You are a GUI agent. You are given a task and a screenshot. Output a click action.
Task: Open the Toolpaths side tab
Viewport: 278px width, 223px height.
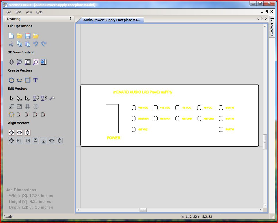(x=272, y=27)
